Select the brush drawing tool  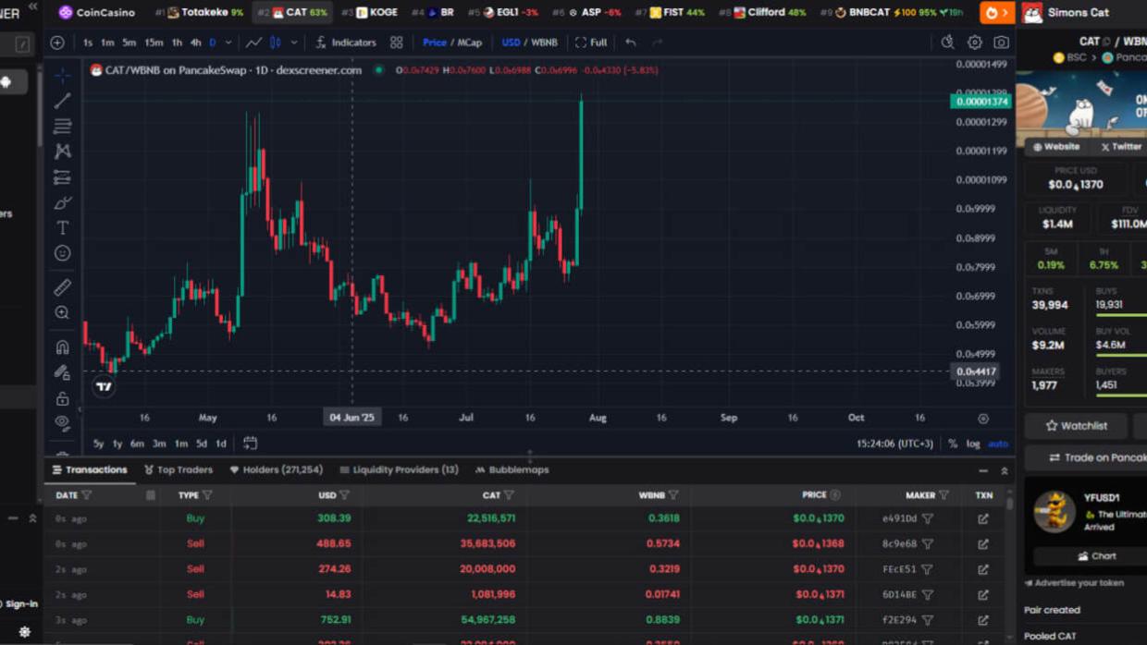62,202
